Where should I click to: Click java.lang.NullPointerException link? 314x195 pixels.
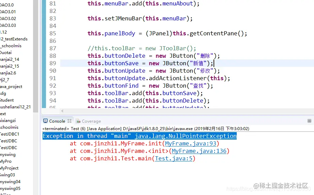(x=185, y=136)
